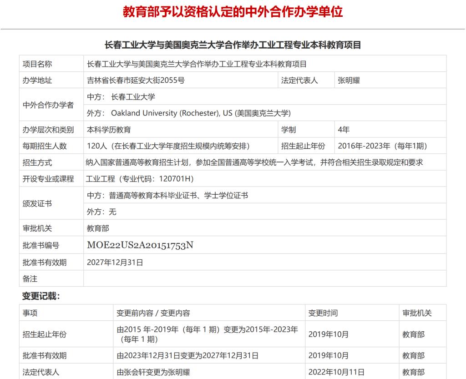Click the 120人 enrollment quota cell
Image resolution: width=466 pixels, height=379 pixels.
(168, 146)
